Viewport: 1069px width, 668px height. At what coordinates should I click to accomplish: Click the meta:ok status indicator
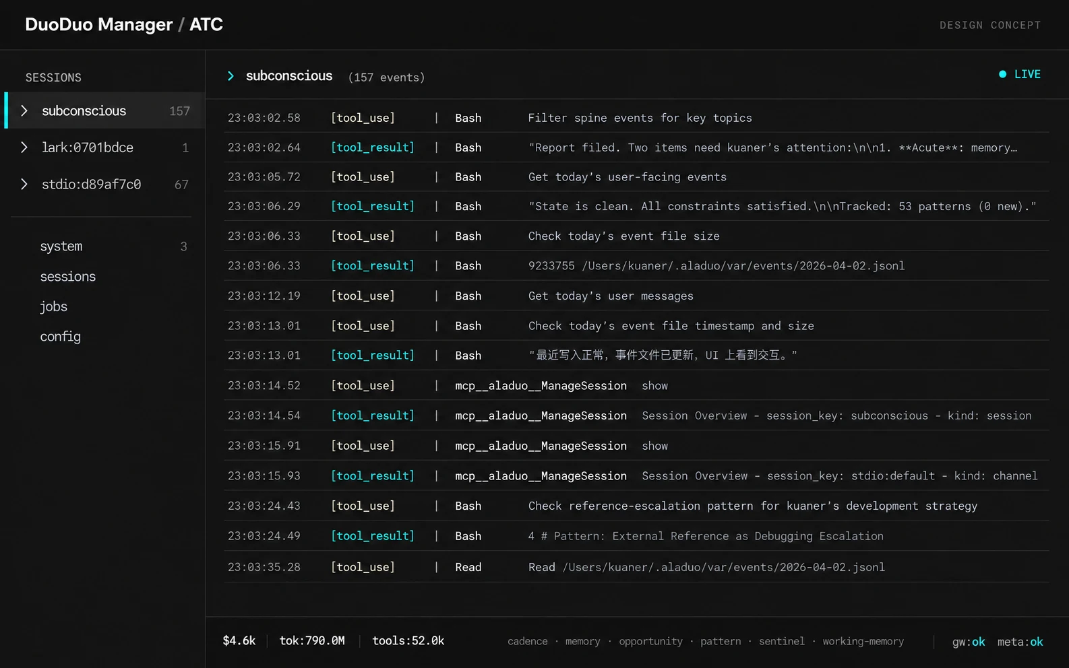pyautogui.click(x=1020, y=642)
